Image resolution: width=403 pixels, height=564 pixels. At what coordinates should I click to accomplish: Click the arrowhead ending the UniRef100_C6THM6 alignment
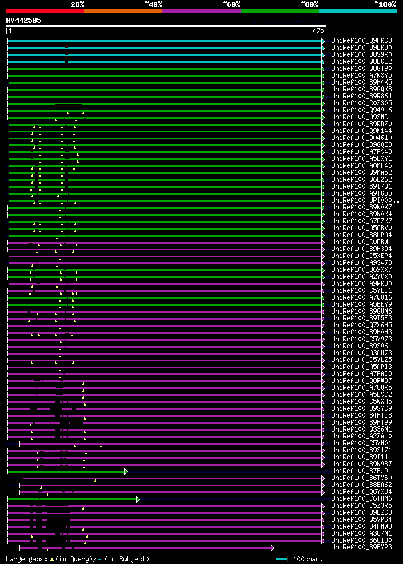tap(138, 499)
